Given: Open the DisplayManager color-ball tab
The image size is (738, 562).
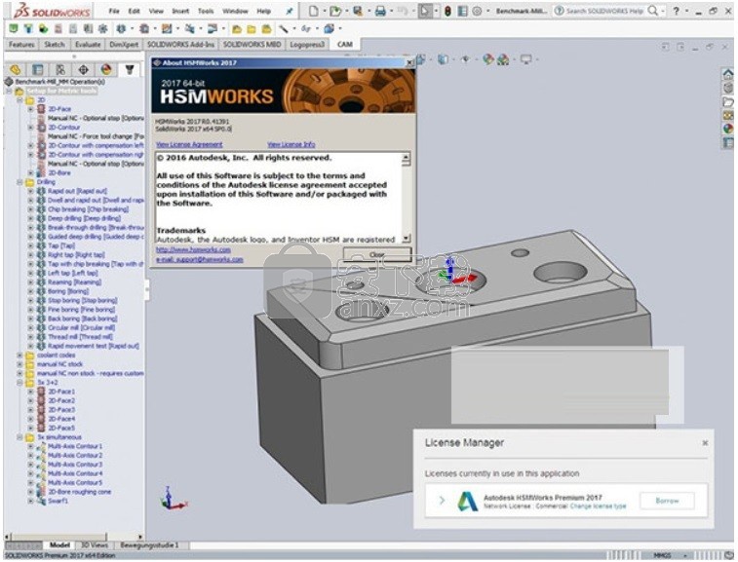Looking at the screenshot, I should [x=106, y=70].
